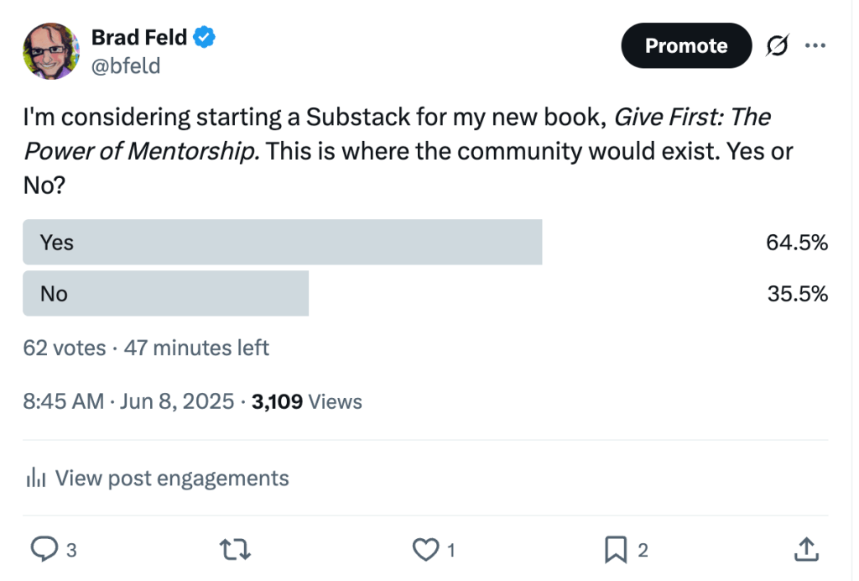859x581 pixels.
Task: Open View post engagements
Action: (171, 477)
